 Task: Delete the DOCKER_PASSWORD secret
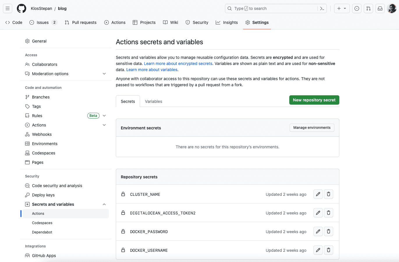(329, 231)
